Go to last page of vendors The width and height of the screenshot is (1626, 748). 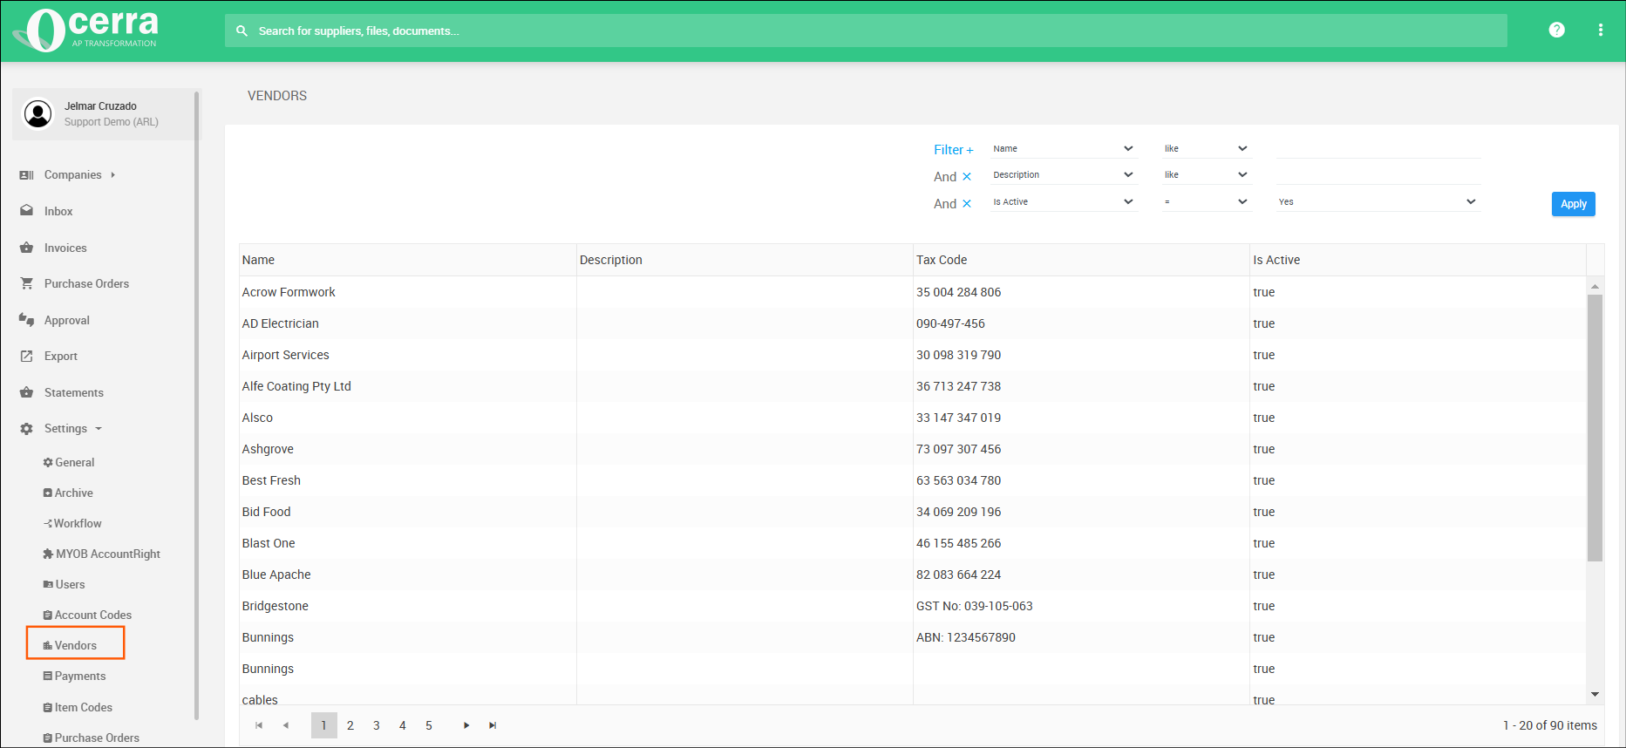pyautogui.click(x=493, y=725)
